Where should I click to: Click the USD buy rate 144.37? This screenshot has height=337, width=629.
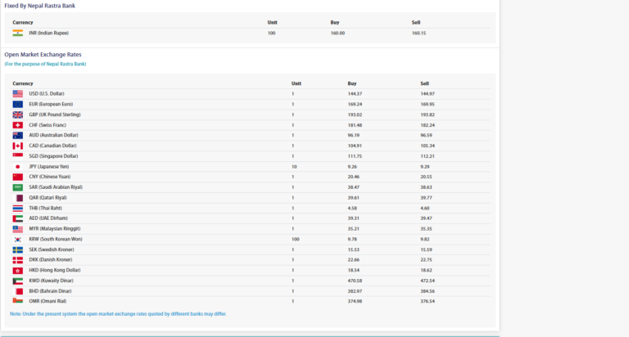pyautogui.click(x=355, y=94)
